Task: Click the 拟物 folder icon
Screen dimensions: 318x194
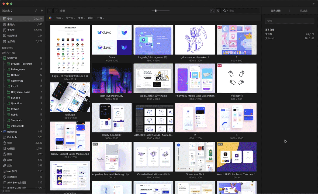Action: (x=5, y=166)
